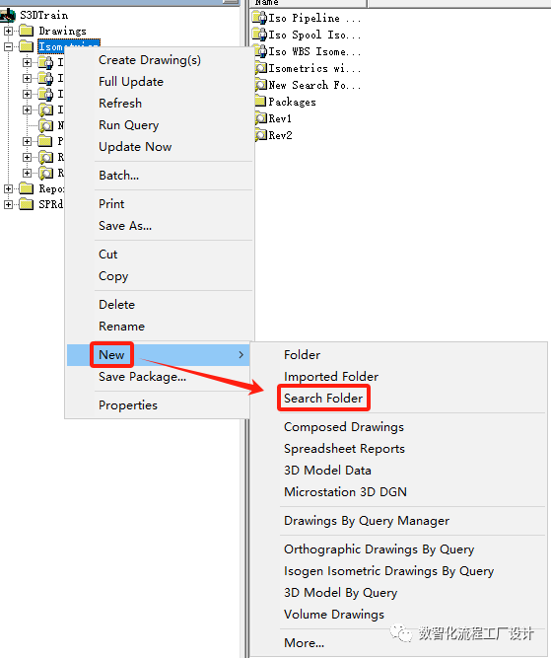
Task: Click the Name column header
Action: tap(309, 3)
